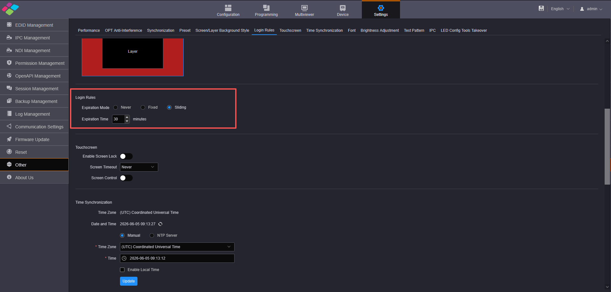Refresh the Date and Time value
The height and width of the screenshot is (292, 611).
(x=160, y=224)
